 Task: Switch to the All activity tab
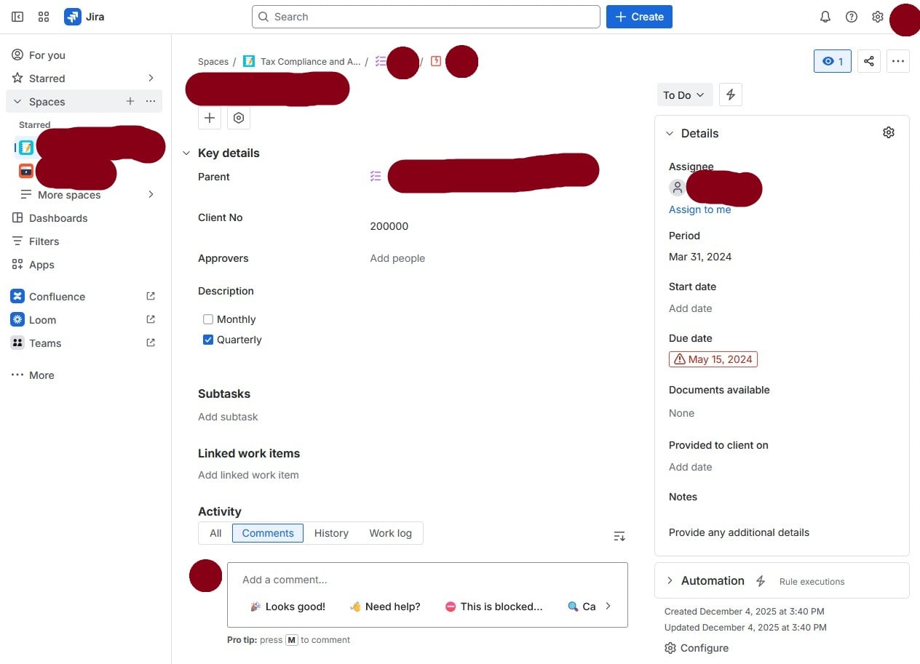pos(215,533)
